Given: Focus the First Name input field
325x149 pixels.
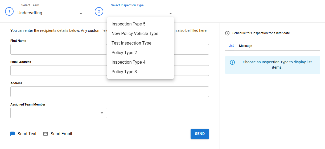Looking at the screenshot, I should (x=59, y=49).
